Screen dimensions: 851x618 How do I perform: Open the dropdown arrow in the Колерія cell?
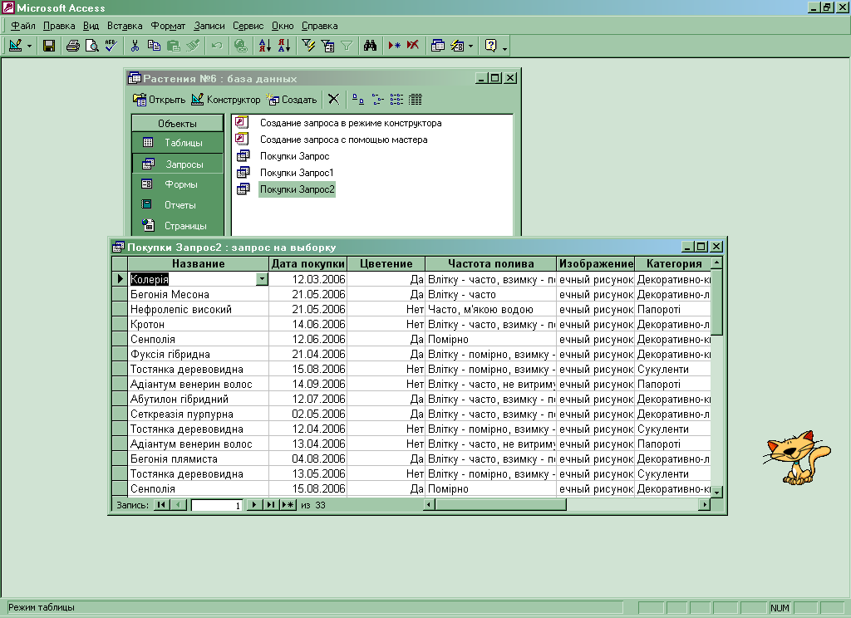click(x=262, y=279)
